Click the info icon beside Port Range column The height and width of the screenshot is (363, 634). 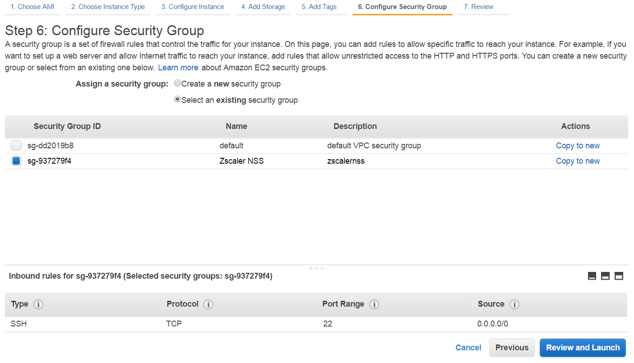coord(374,304)
